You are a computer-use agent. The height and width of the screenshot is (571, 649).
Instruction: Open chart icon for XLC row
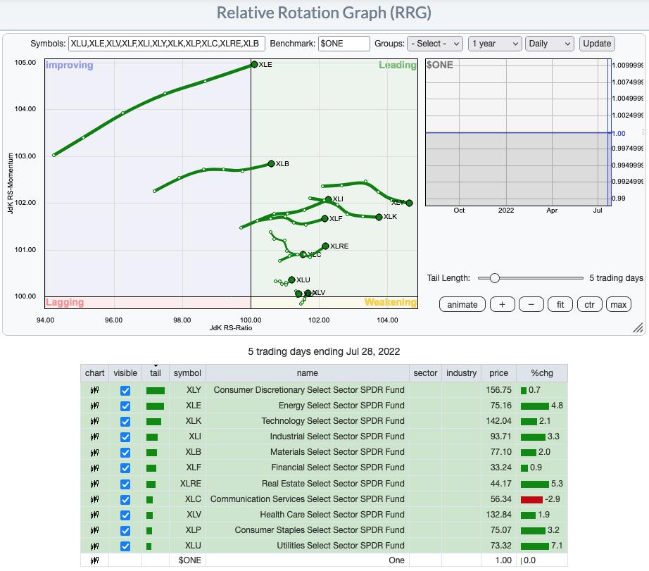click(95, 499)
